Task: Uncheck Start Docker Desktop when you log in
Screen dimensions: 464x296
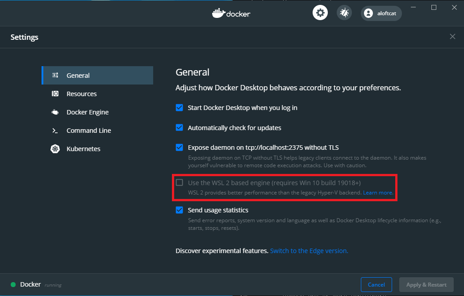Action: click(180, 108)
